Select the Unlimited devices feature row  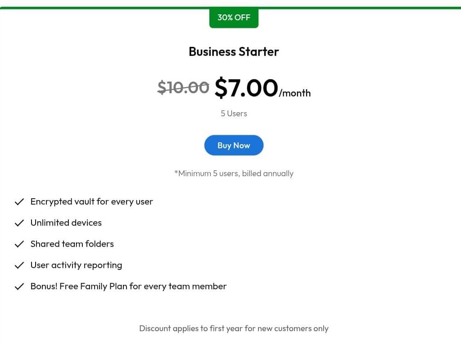(x=66, y=223)
